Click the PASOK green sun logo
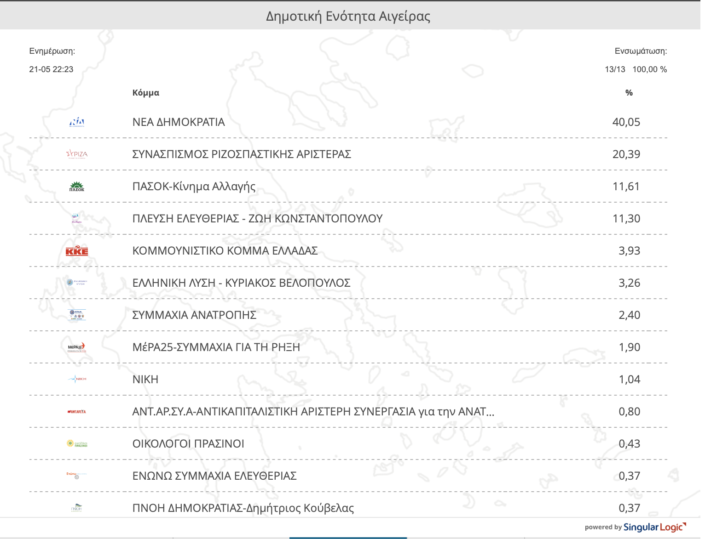 77,187
